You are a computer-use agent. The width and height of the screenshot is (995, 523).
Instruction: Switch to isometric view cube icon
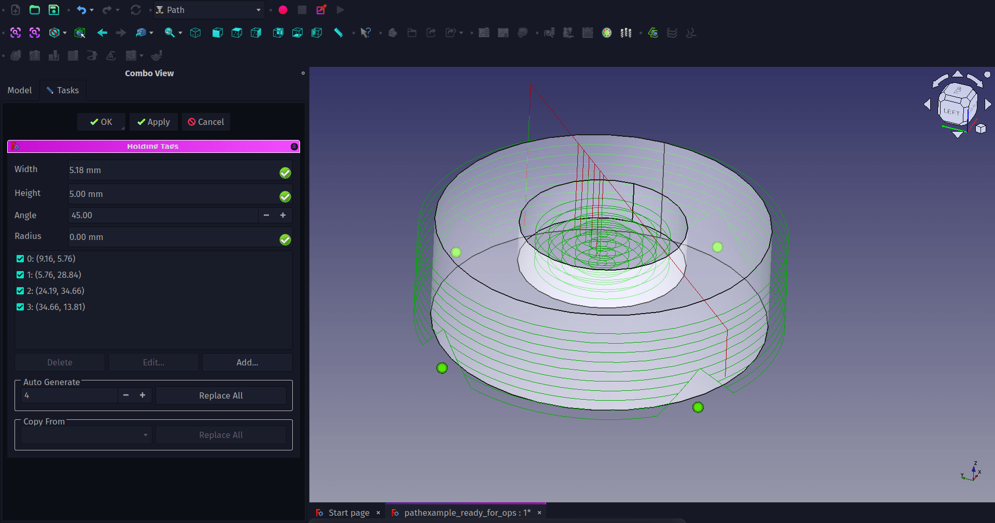pyautogui.click(x=195, y=33)
